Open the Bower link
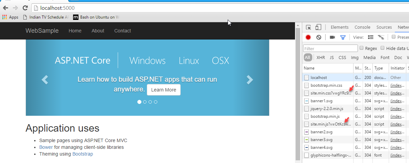The image size is (409, 163). [46, 147]
